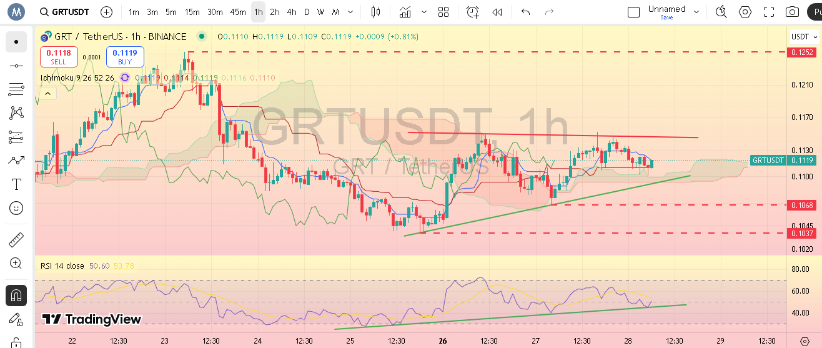Open the emoji and icons tool
This screenshot has width=822, height=348.
pos(16,208)
